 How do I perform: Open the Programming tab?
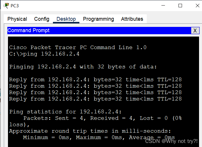click(99, 19)
